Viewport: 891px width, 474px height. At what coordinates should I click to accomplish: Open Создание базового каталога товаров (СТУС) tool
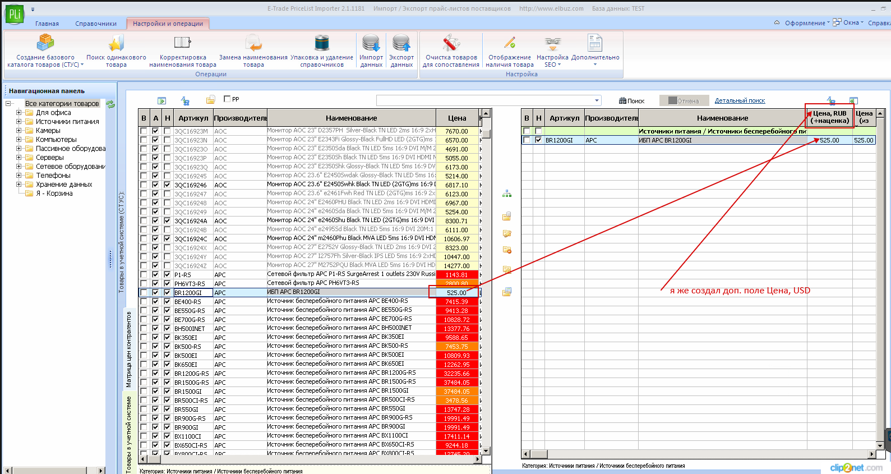[45, 50]
